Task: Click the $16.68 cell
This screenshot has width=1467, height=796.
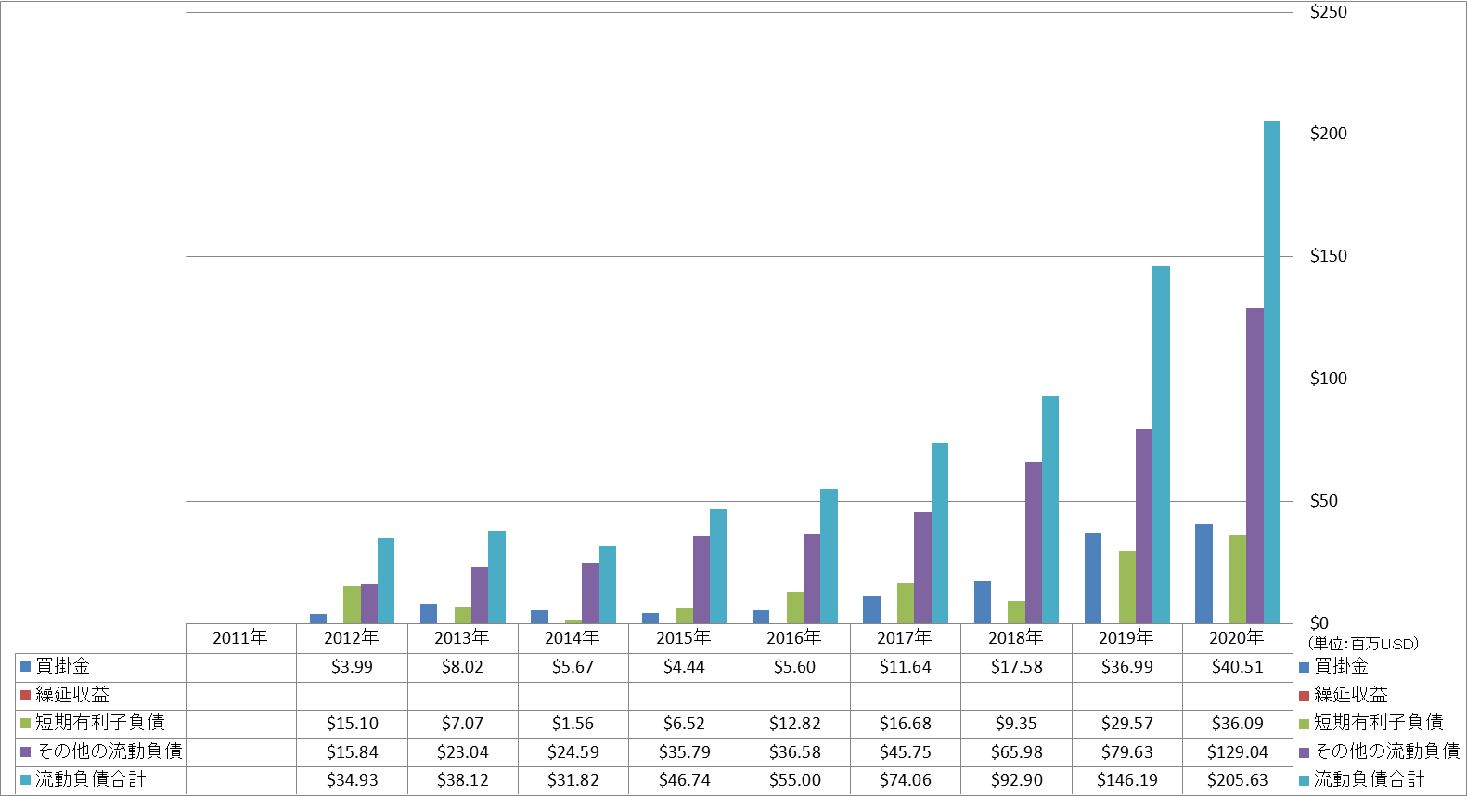Action: tap(905, 723)
